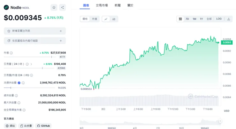The image size is (236, 129).
Task: Open the 白皮書 link
Action: (x=26, y=126)
